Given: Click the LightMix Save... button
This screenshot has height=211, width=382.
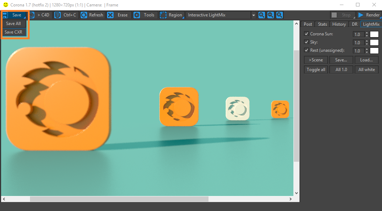Looking at the screenshot, I should pos(341,60).
